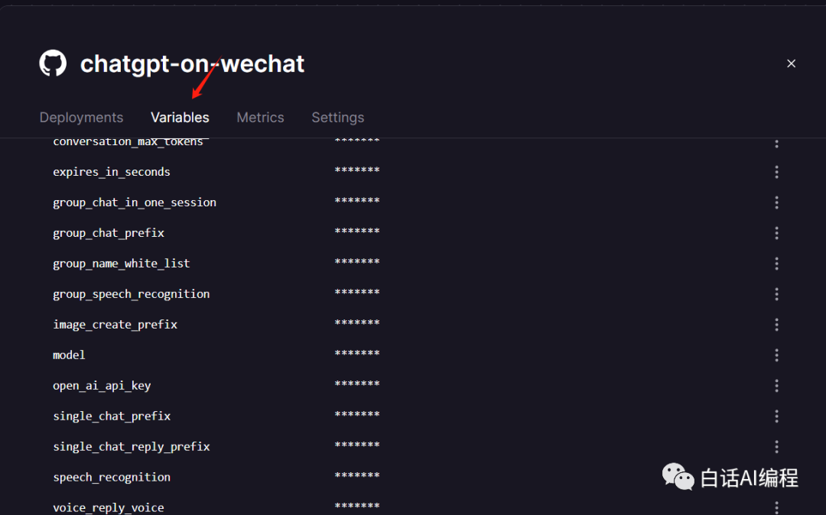
Task: Open the Metrics tab
Action: coord(260,118)
